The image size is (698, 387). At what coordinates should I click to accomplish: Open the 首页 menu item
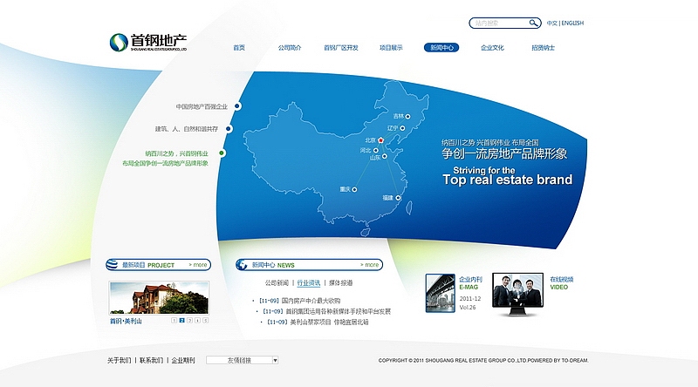click(x=239, y=48)
